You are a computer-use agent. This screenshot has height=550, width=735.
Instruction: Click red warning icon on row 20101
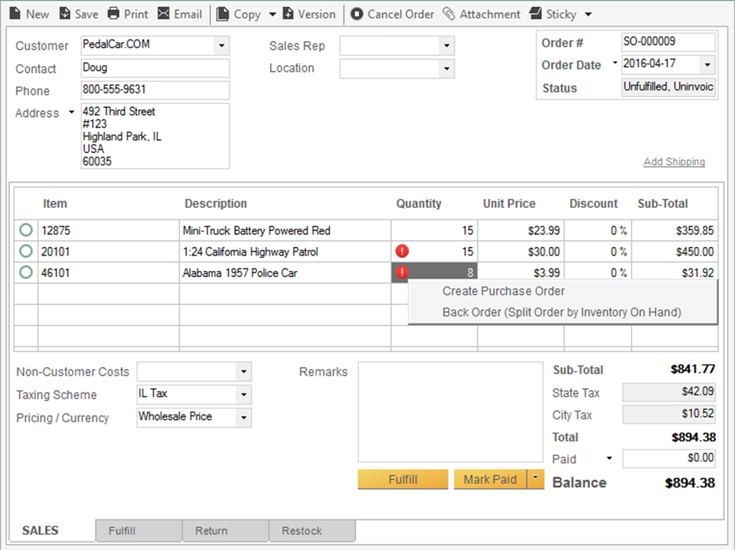[402, 251]
